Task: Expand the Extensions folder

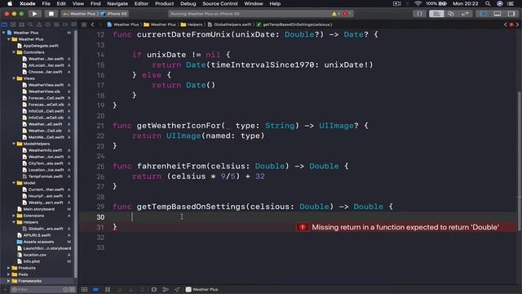Action: click(14, 216)
